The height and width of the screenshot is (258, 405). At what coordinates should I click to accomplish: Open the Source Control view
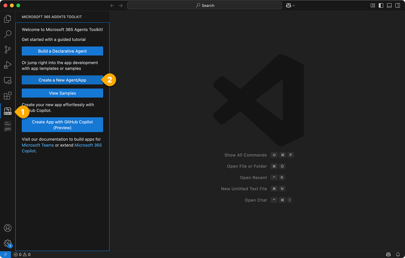click(x=8, y=49)
